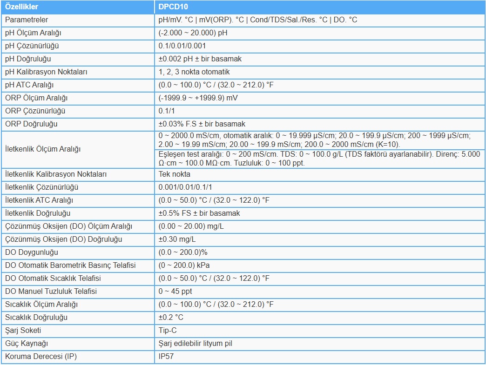Click the value beside 'Sıcaklık Ölçüm Aralığı'
The height and width of the screenshot is (365, 486).
pyautogui.click(x=216, y=304)
